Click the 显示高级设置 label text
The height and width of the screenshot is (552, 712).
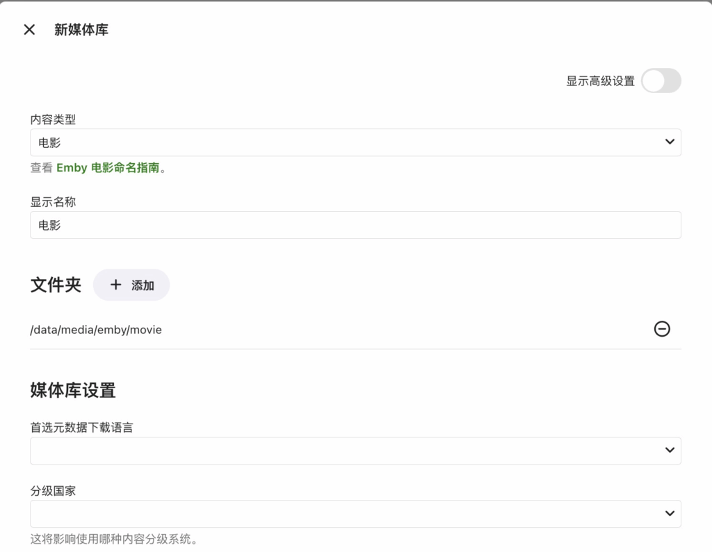point(600,81)
